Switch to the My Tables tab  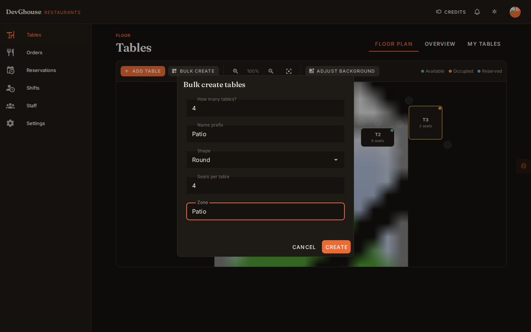click(x=484, y=44)
